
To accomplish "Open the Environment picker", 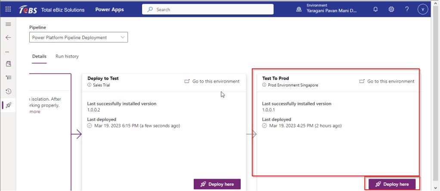I will click(327, 9).
